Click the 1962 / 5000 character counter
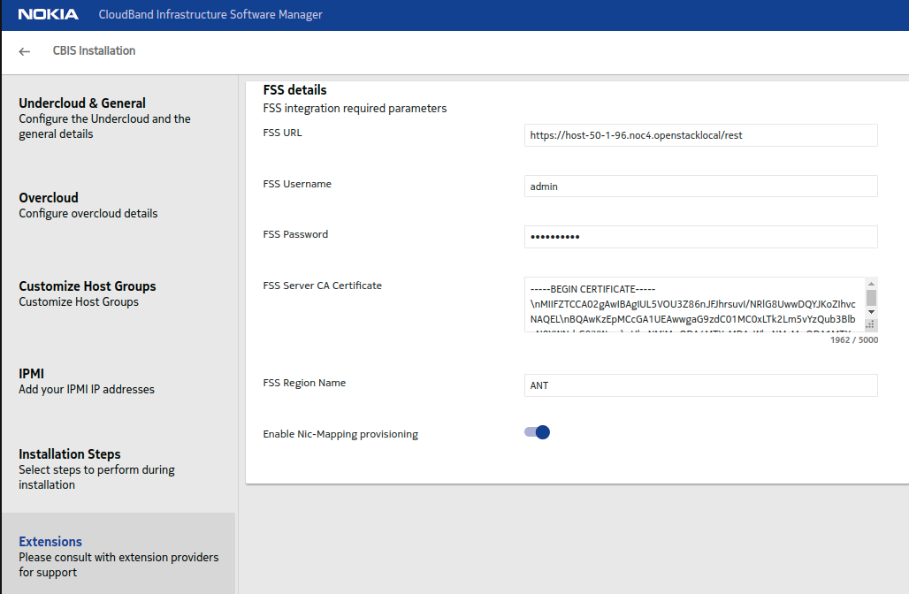 click(854, 339)
